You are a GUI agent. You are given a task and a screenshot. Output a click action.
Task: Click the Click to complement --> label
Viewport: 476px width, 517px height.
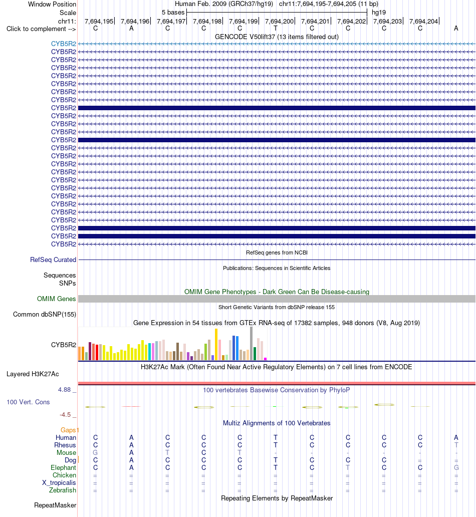41,29
